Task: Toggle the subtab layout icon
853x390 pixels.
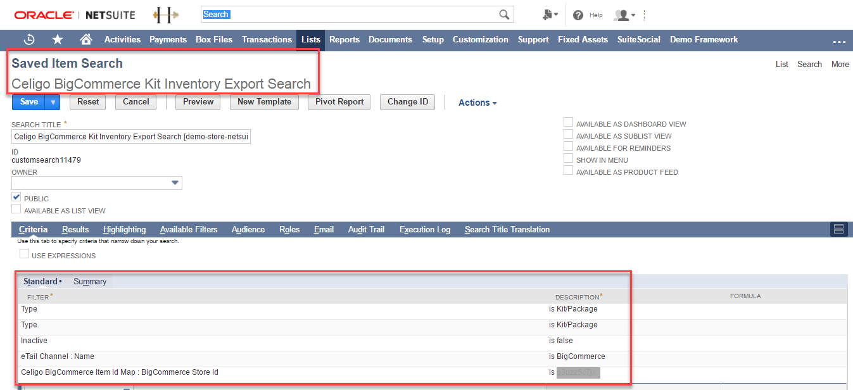Action: click(839, 229)
